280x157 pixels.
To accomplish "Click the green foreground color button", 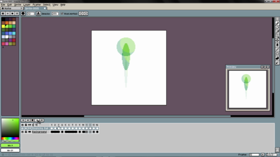I will point(10,145).
